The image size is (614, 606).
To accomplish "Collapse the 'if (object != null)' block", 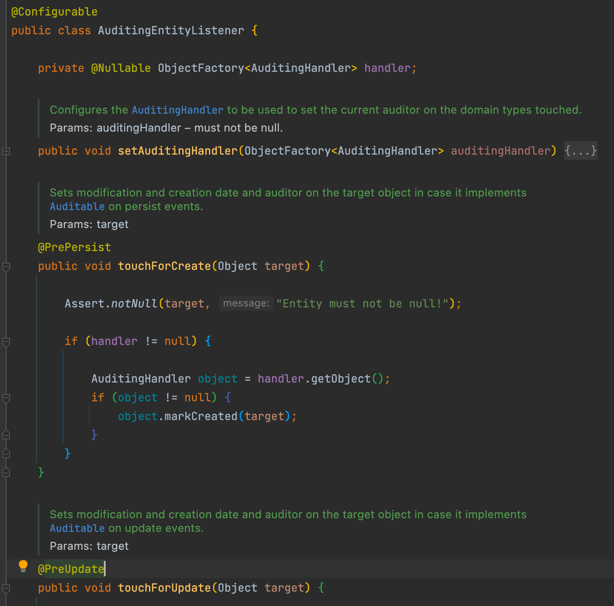I will [x=6, y=398].
